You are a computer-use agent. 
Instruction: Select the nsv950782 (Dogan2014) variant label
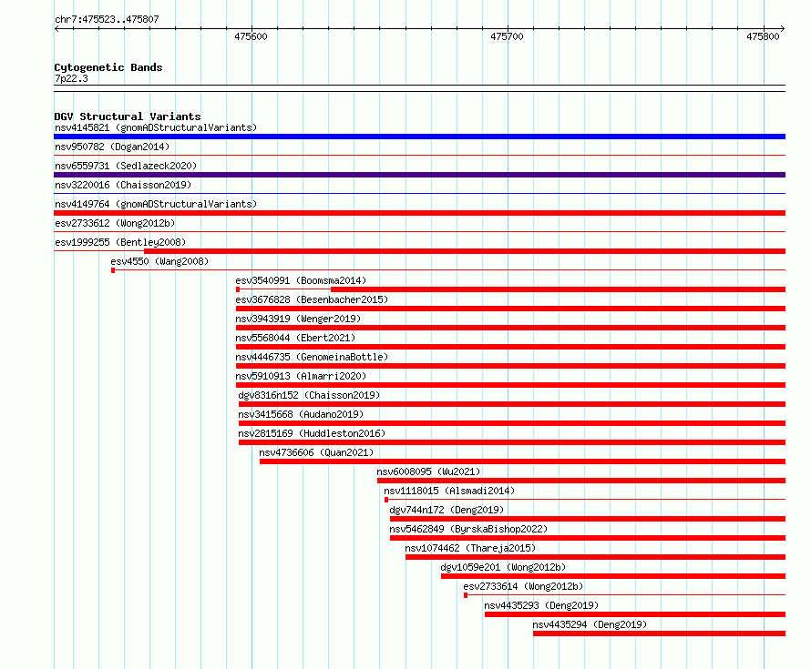pos(112,147)
